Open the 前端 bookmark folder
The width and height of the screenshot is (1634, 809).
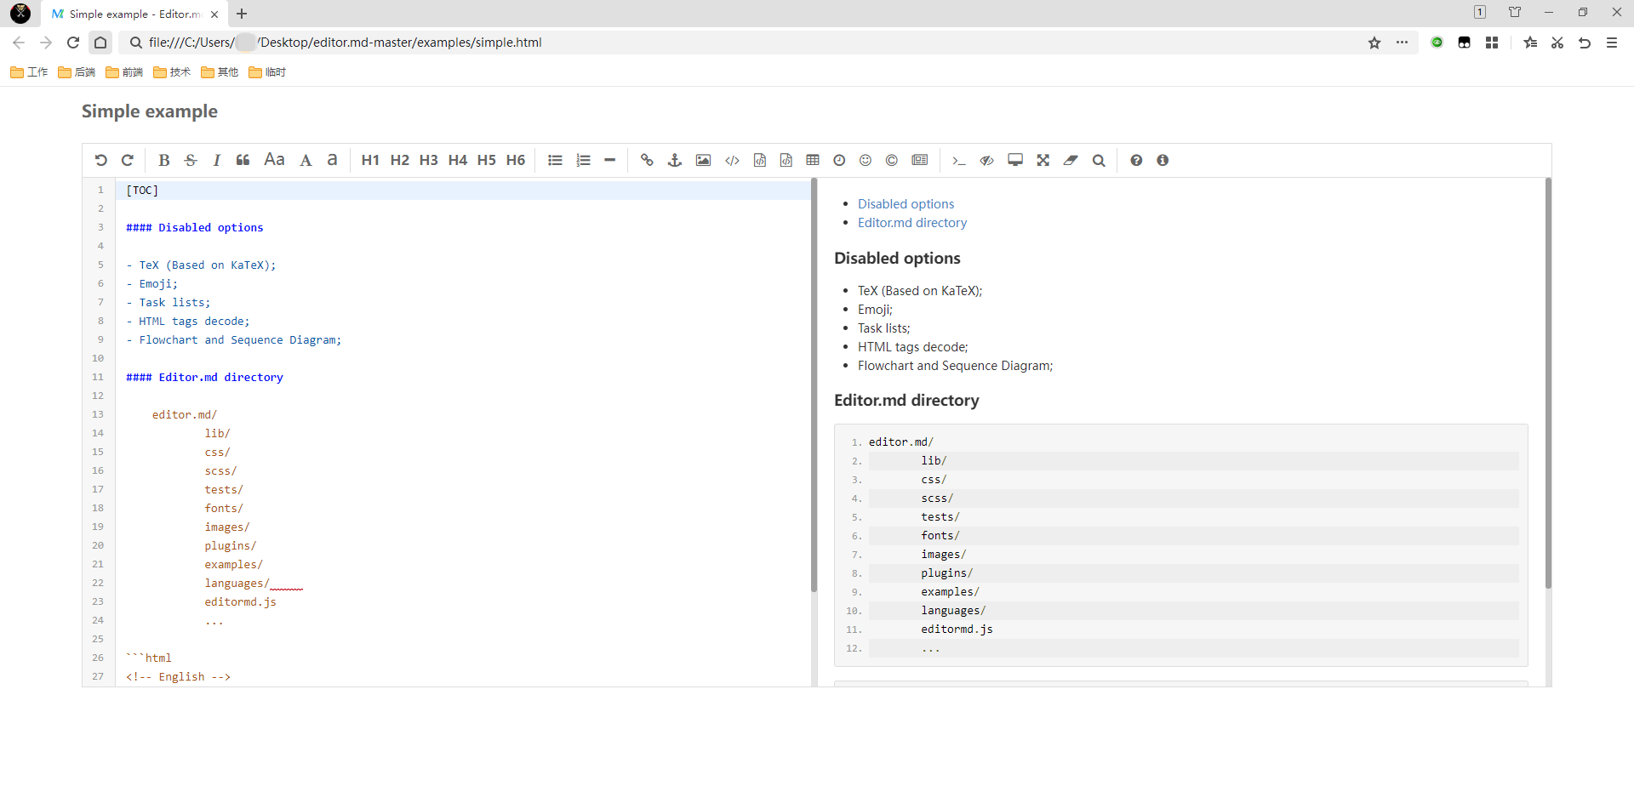124,72
